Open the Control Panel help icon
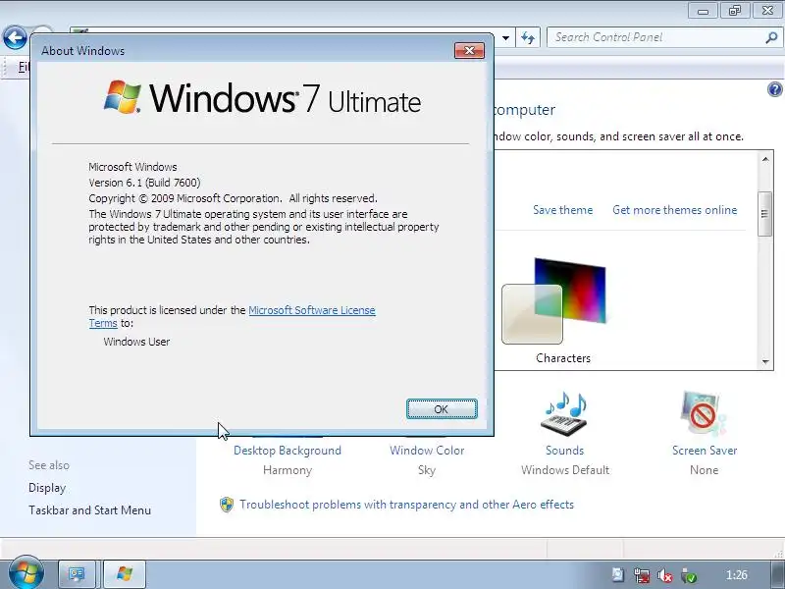 coord(774,89)
